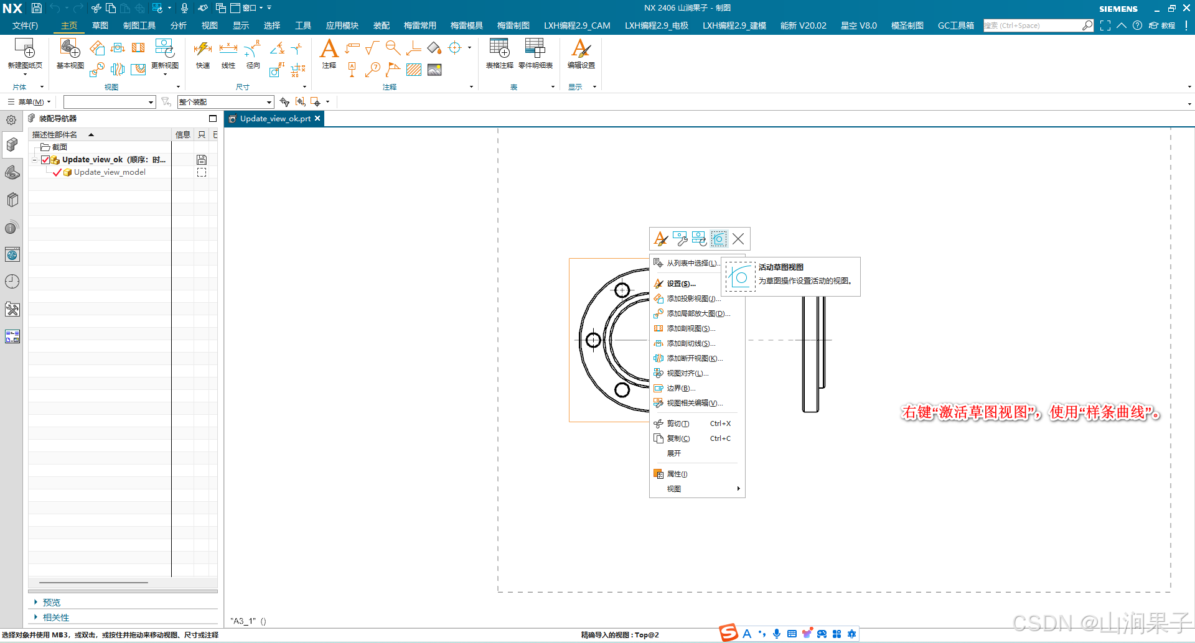Select the section view tool in ribbon
1195x643 pixels.
tap(138, 48)
